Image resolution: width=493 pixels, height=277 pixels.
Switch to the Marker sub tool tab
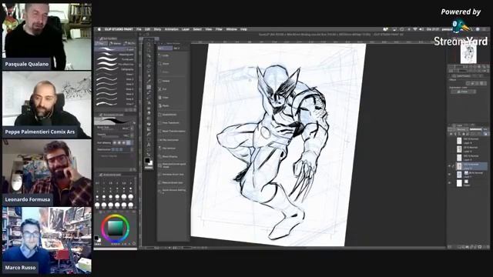click(x=116, y=43)
